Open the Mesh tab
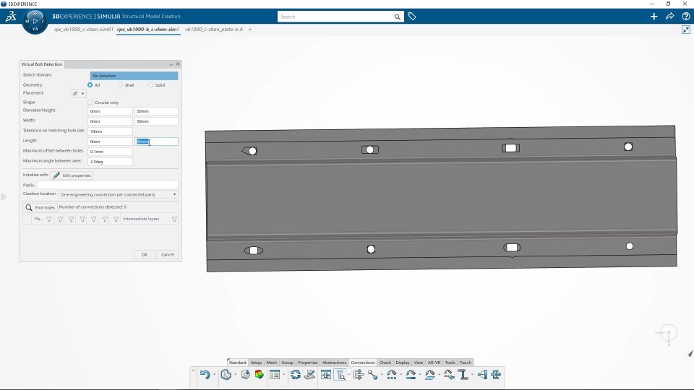694x390 pixels. click(x=271, y=362)
